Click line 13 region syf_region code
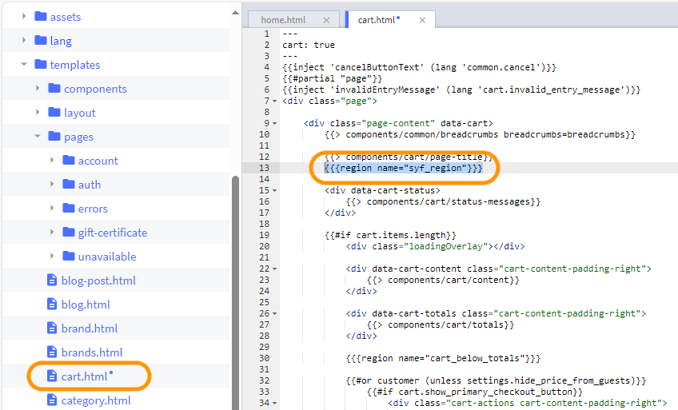Screen dimensions: 678x410 pos(403,169)
